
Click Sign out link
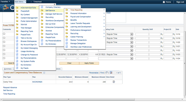[x=180, y=2]
